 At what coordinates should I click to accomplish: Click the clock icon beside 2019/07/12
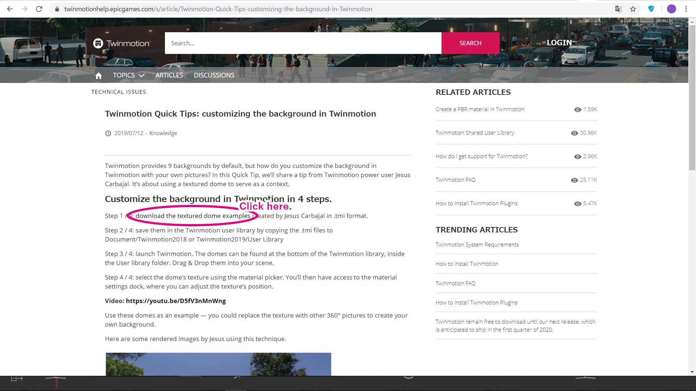coord(108,133)
